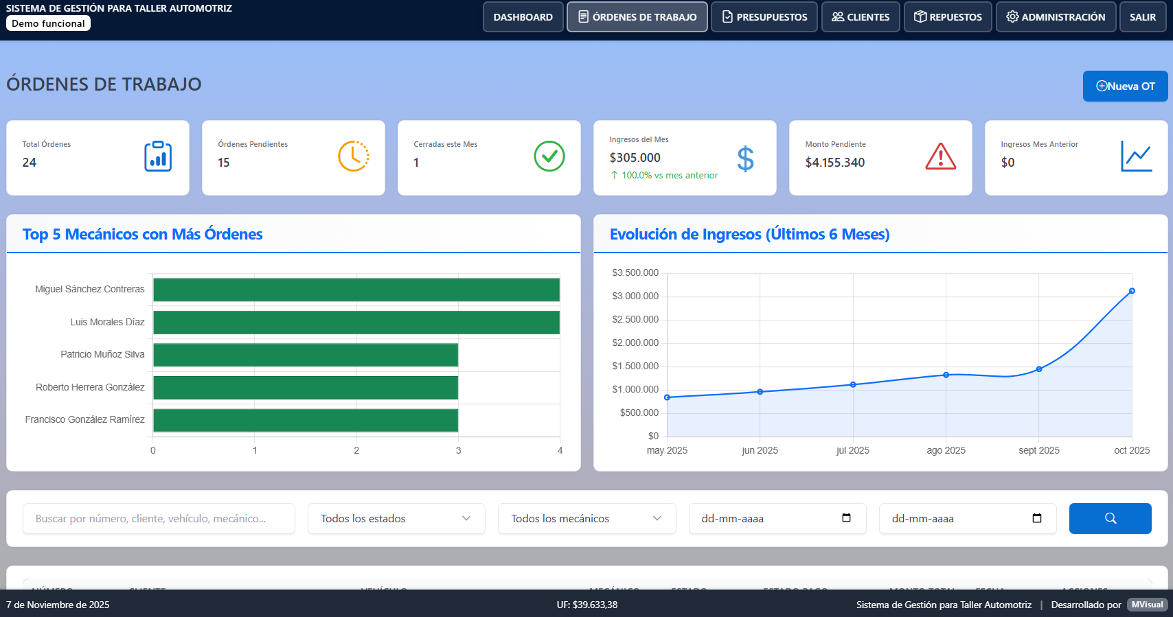Click the jun 2025 data point on income chart

[x=760, y=392]
